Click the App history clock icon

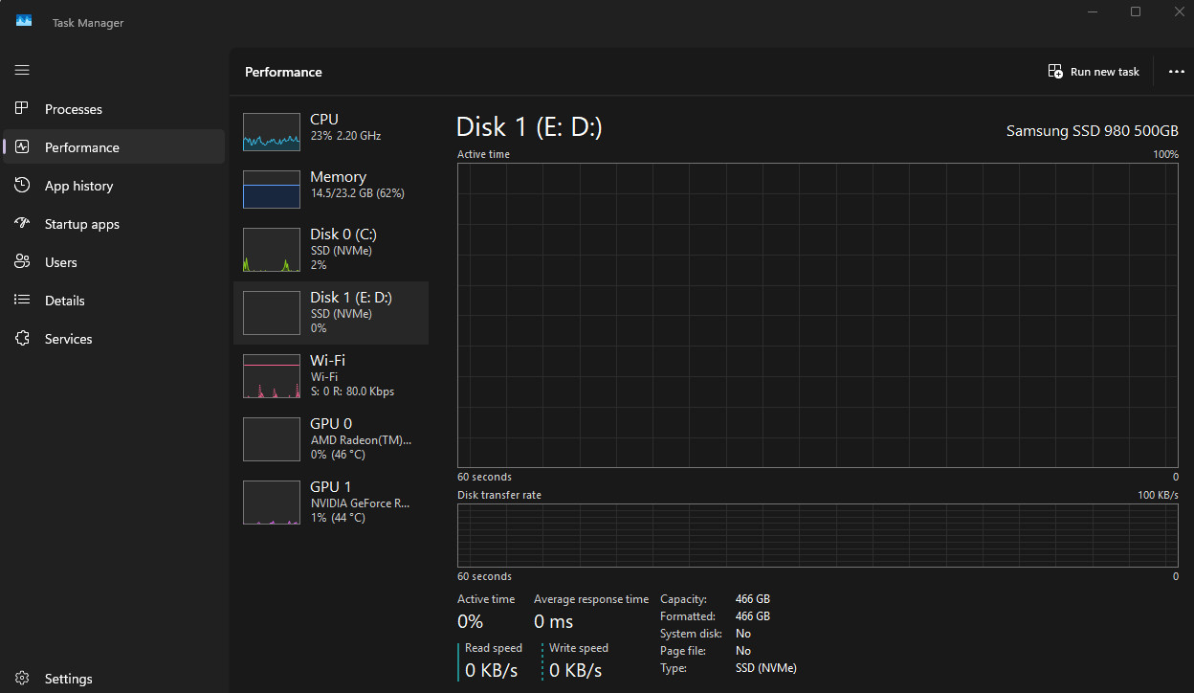pyautogui.click(x=22, y=185)
